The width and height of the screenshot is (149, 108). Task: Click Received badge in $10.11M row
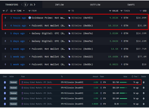point(14,88)
